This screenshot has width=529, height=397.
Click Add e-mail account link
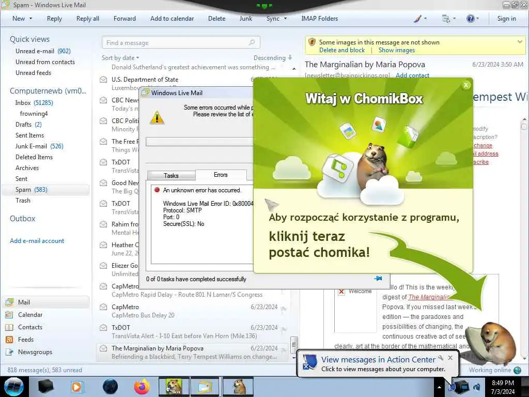point(37,241)
